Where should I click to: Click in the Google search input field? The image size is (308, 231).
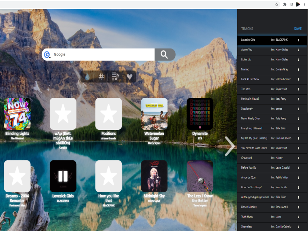tap(102, 55)
